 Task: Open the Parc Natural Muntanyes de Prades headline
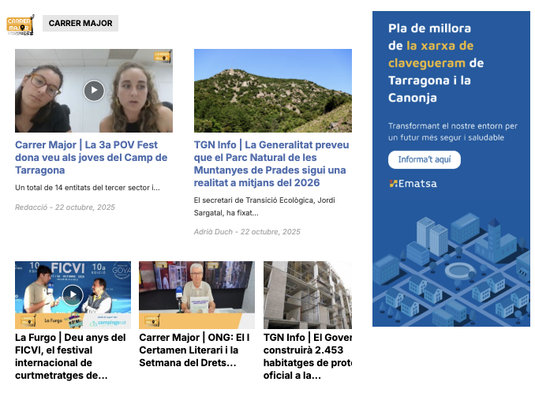270,163
